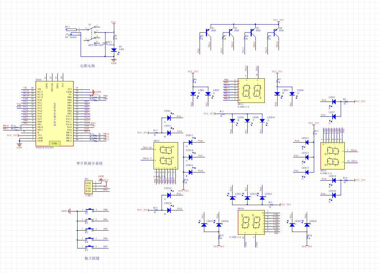Click the DIG1 net label under Q1

pos(209,44)
